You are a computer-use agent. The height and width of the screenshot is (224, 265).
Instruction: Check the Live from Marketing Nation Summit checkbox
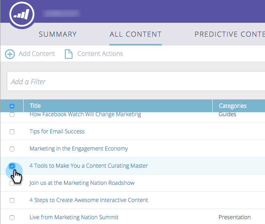click(x=12, y=218)
